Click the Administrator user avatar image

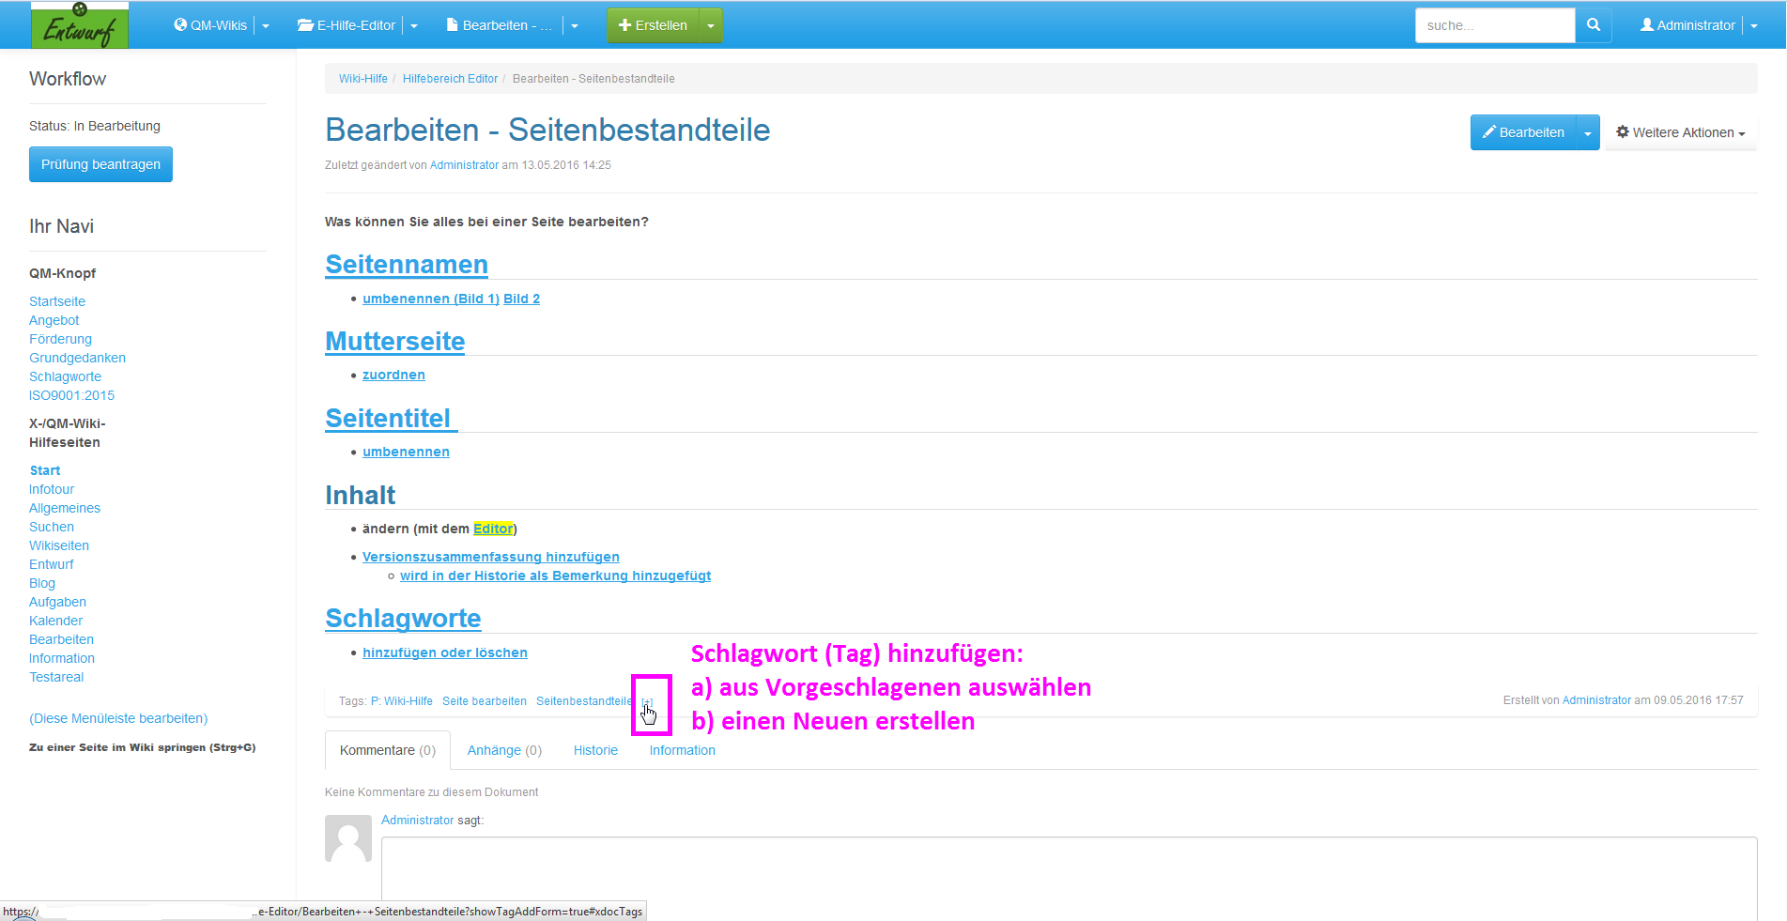[x=348, y=838]
